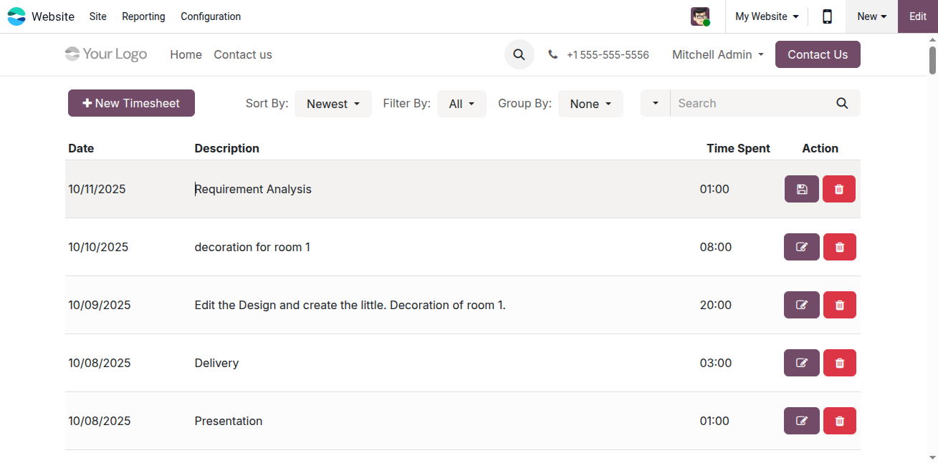Viewport: 938px width, 463px height.
Task: Click the New Timesheet button
Action: click(131, 103)
